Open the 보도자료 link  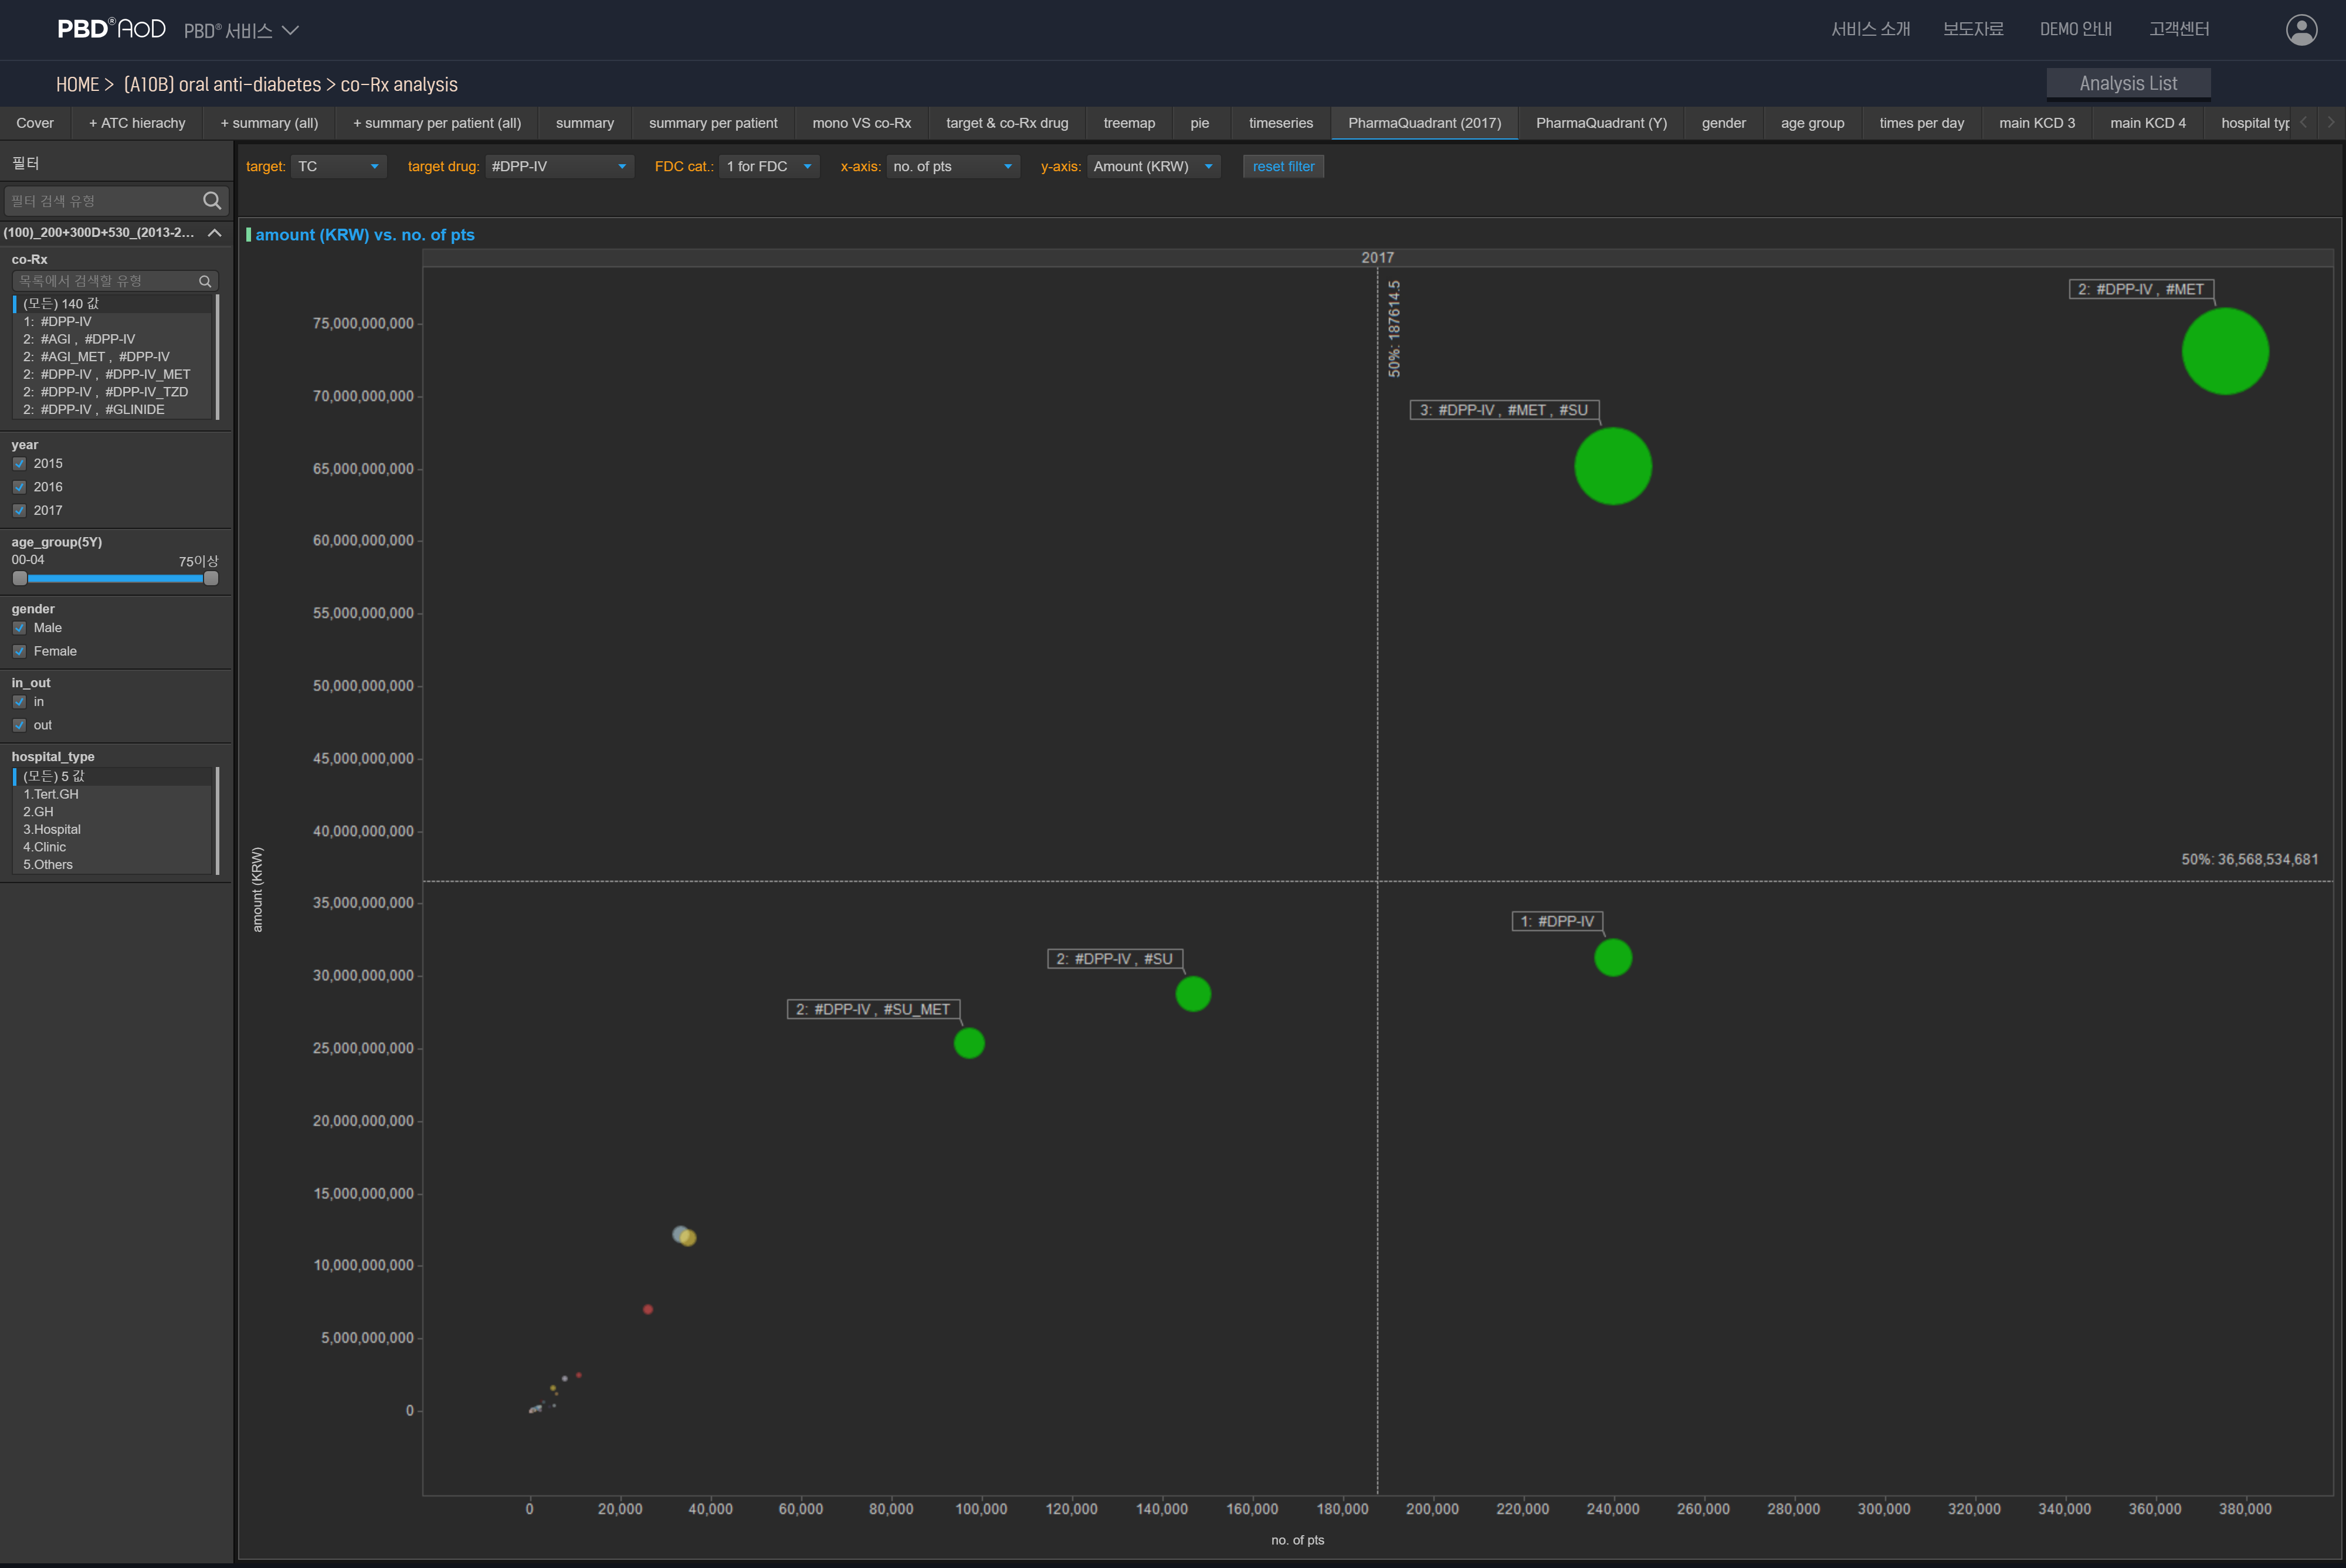[x=1973, y=29]
